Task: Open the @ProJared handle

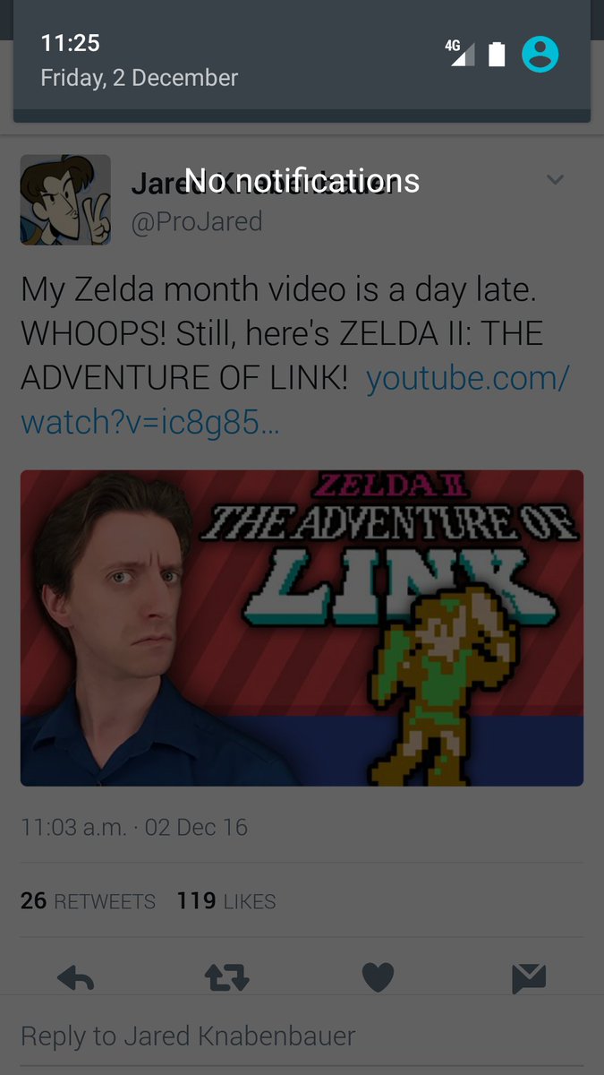Action: 197,221
